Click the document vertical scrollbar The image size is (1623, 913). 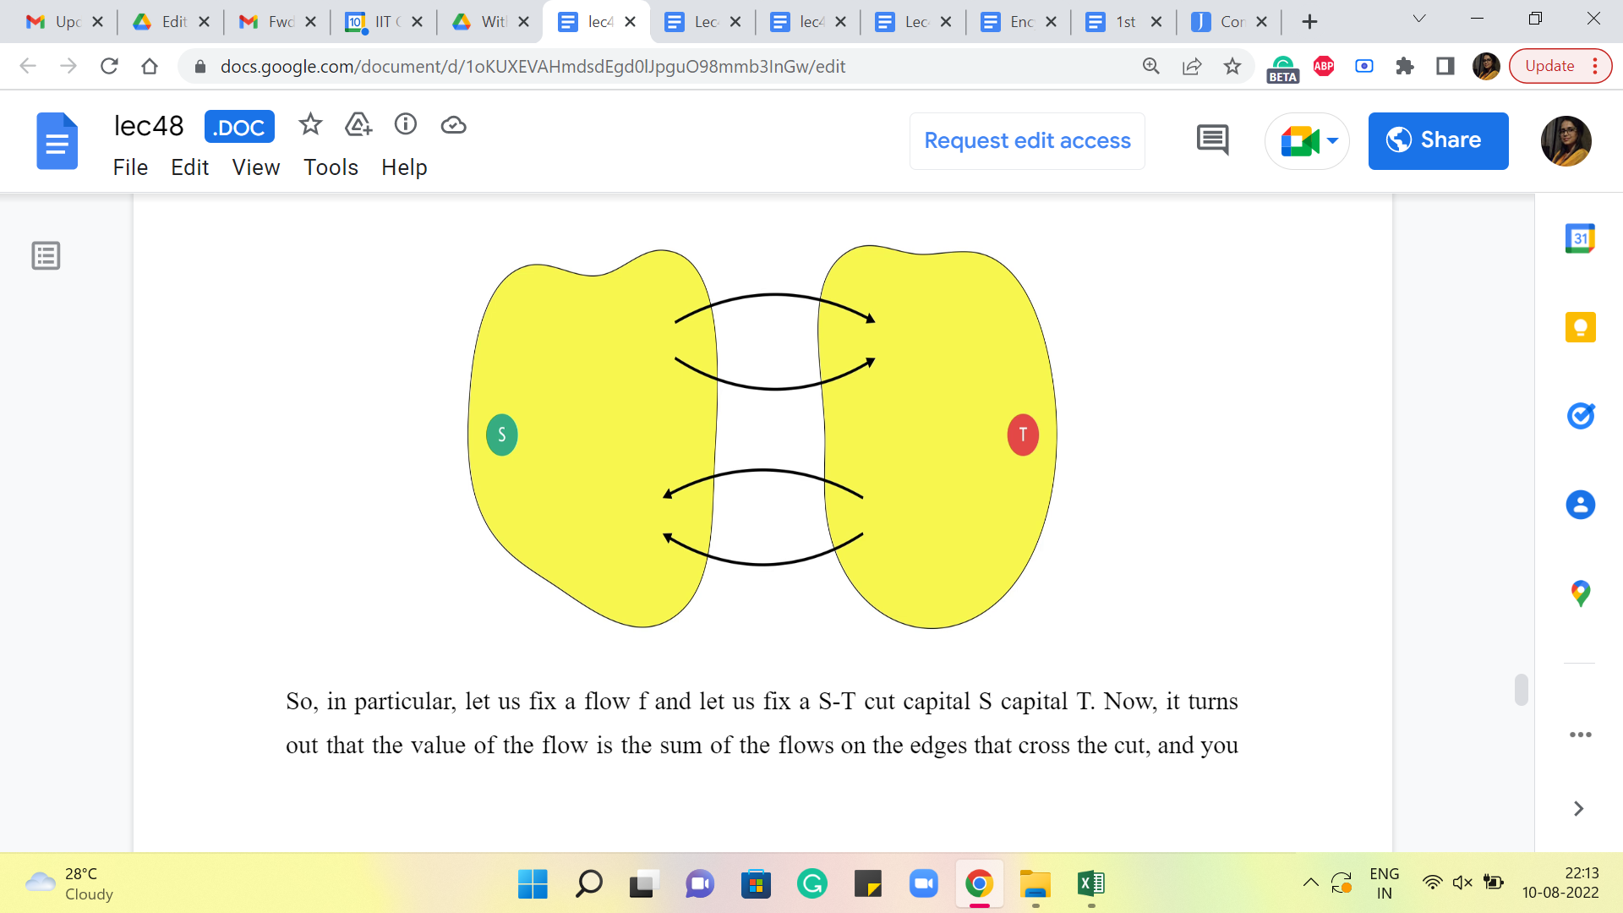[x=1521, y=690]
